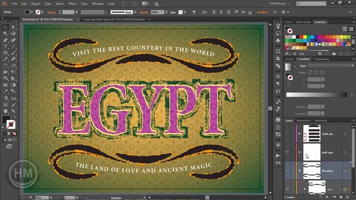
Task: Open the Symbols panel from the dock
Action: point(278,41)
